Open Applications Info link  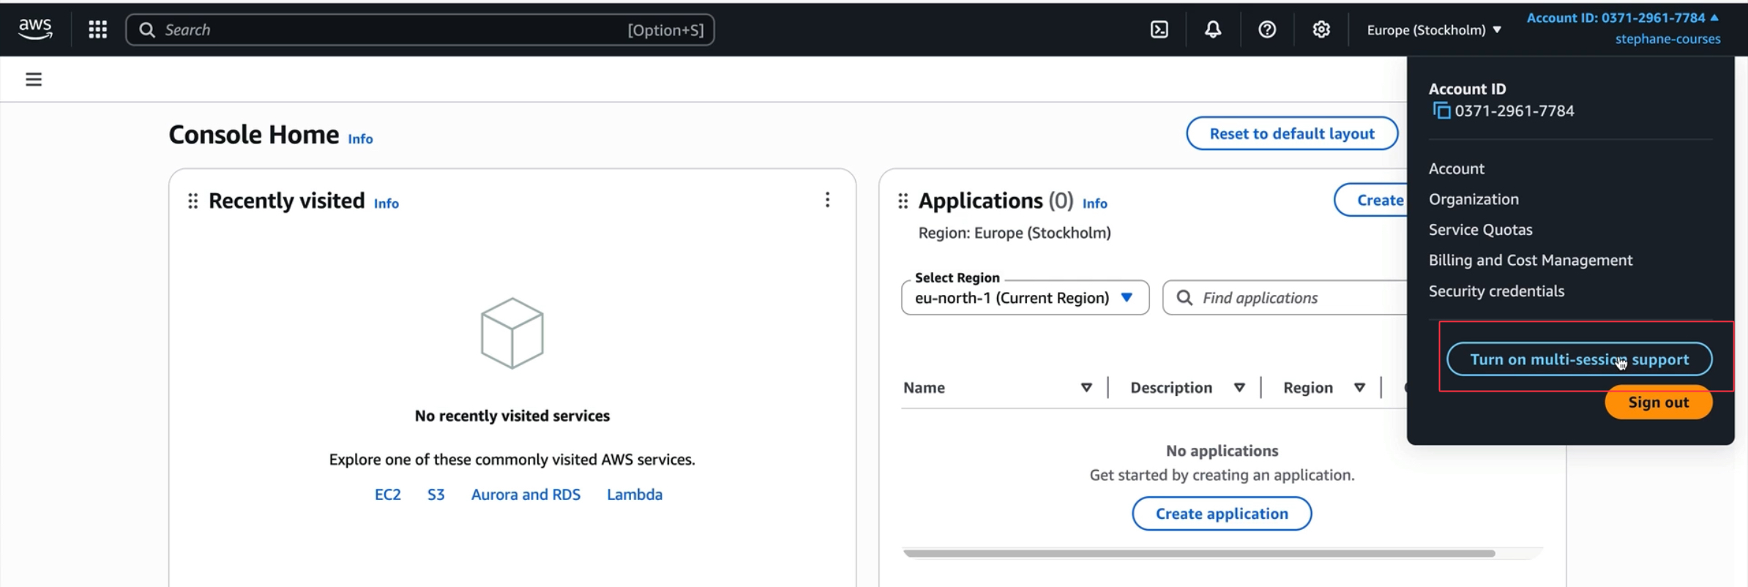[x=1095, y=203]
